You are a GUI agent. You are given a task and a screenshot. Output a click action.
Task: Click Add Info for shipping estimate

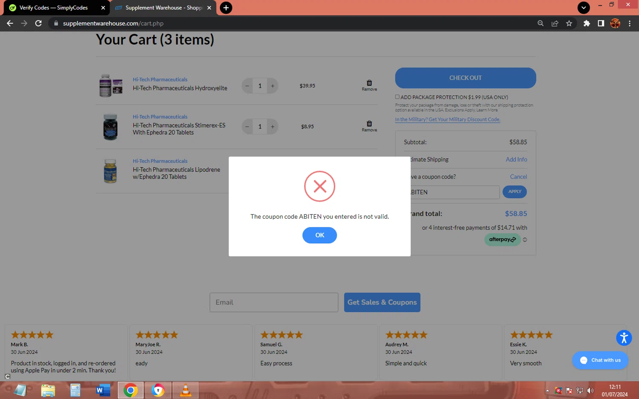(x=516, y=160)
